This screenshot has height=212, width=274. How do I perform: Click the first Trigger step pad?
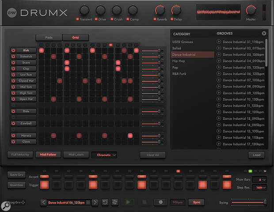44,185
